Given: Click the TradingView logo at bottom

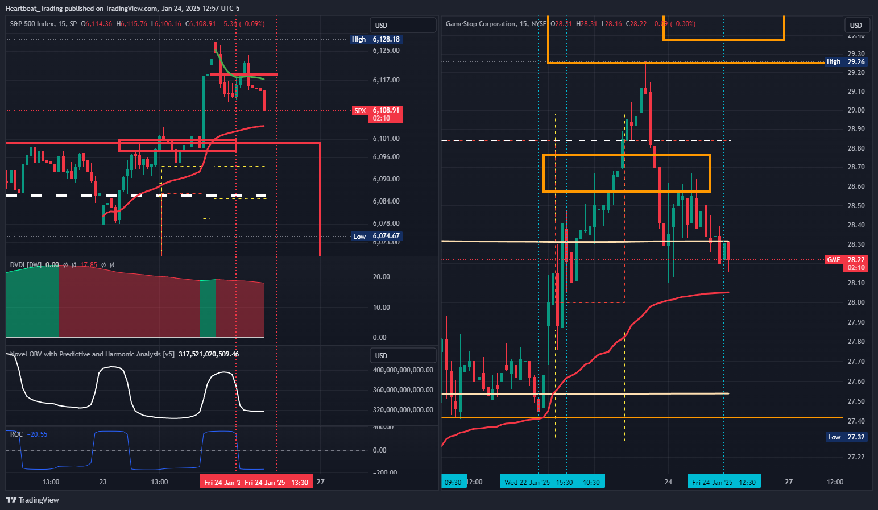Looking at the screenshot, I should [x=32, y=500].
